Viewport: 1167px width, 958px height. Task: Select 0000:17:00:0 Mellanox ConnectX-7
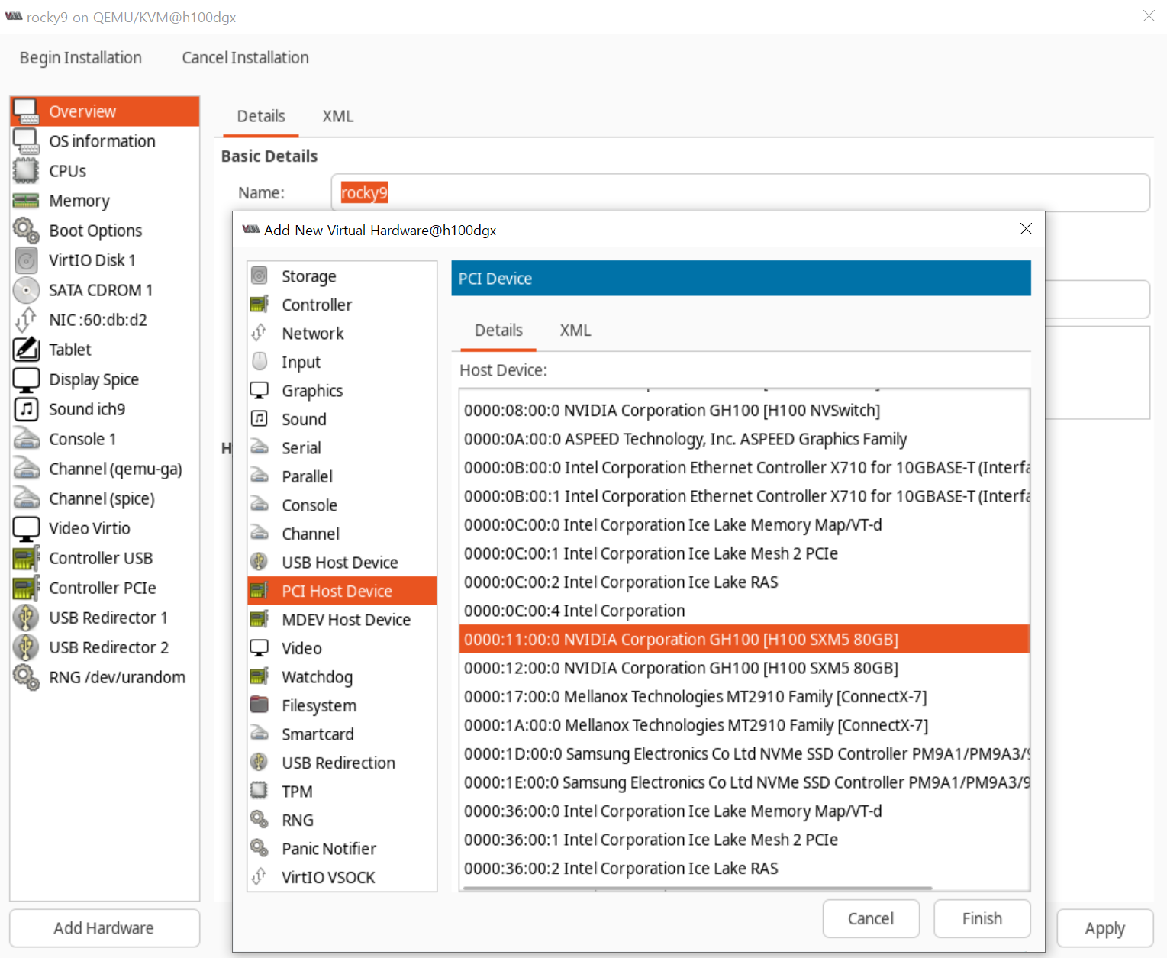(744, 696)
